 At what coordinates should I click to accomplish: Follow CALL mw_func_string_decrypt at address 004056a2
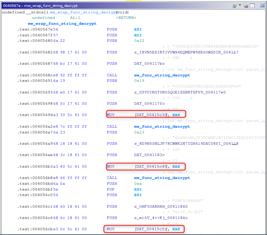coord(162,127)
